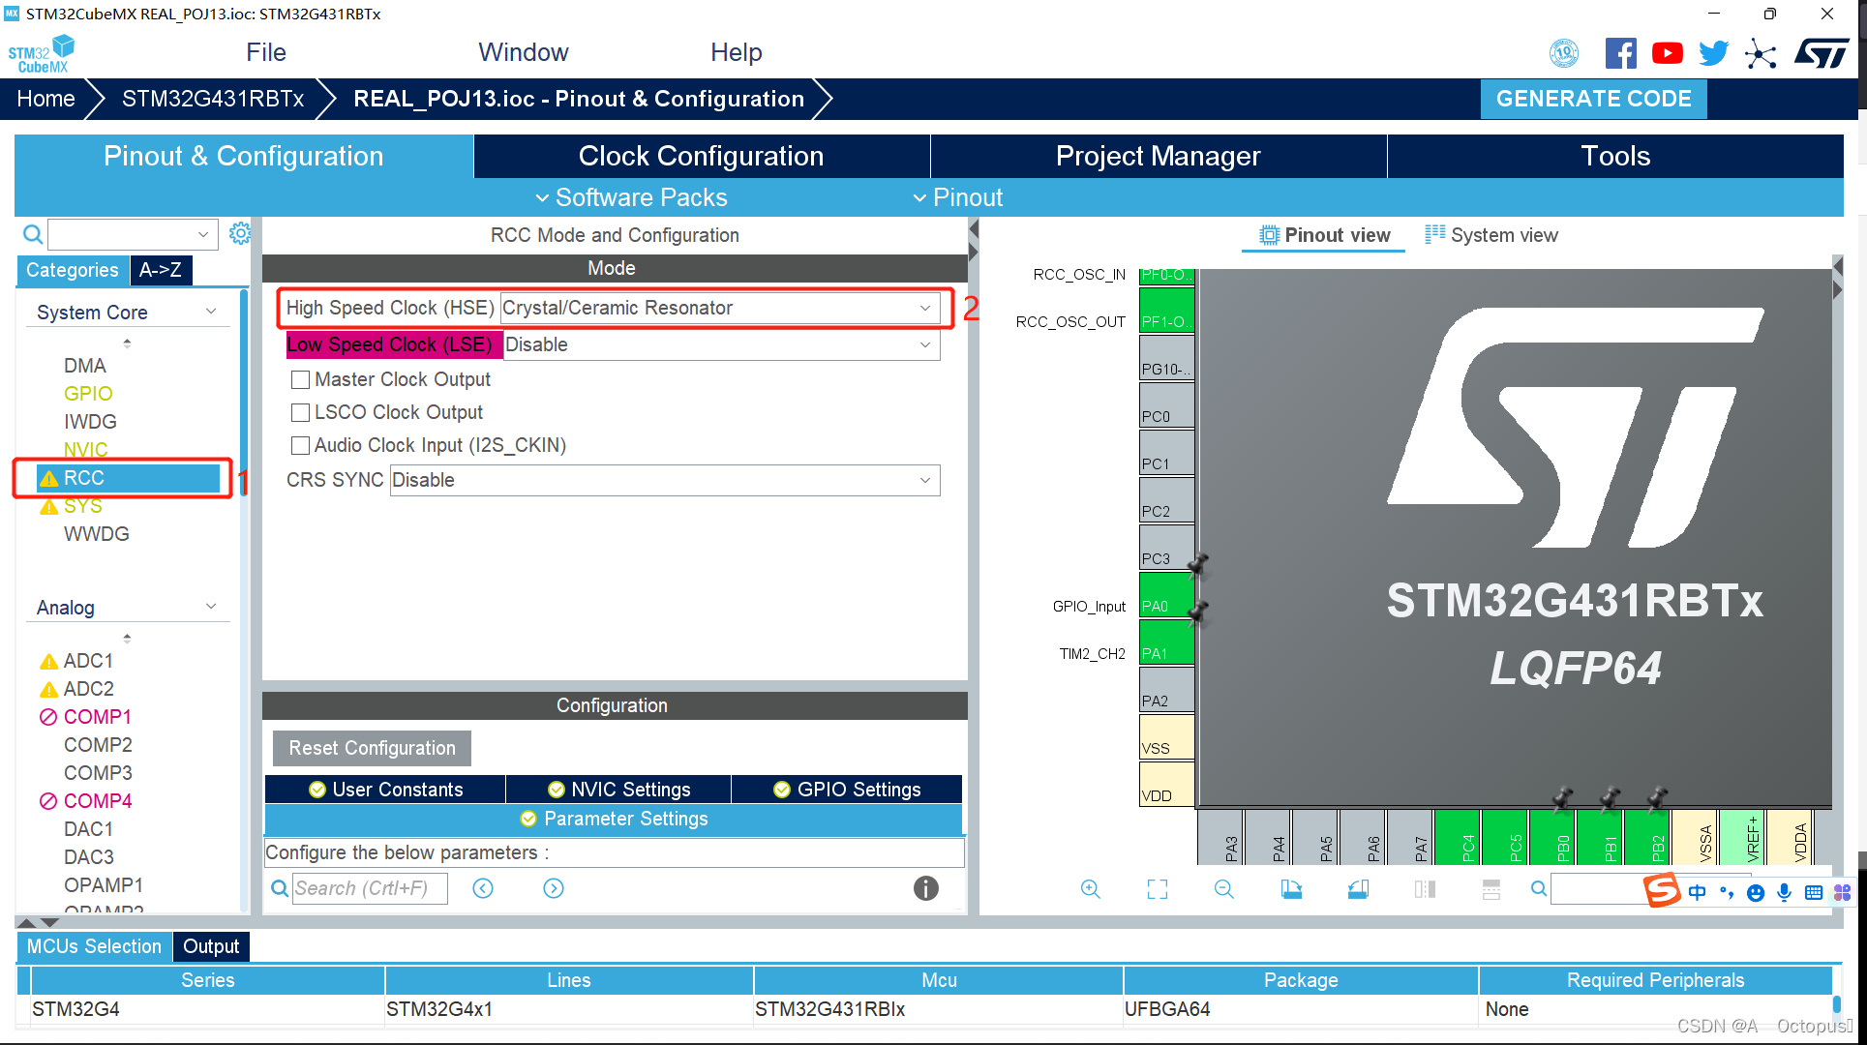Open the NVIC Settings tab
Viewport: 1867px width, 1045px height.
click(618, 790)
